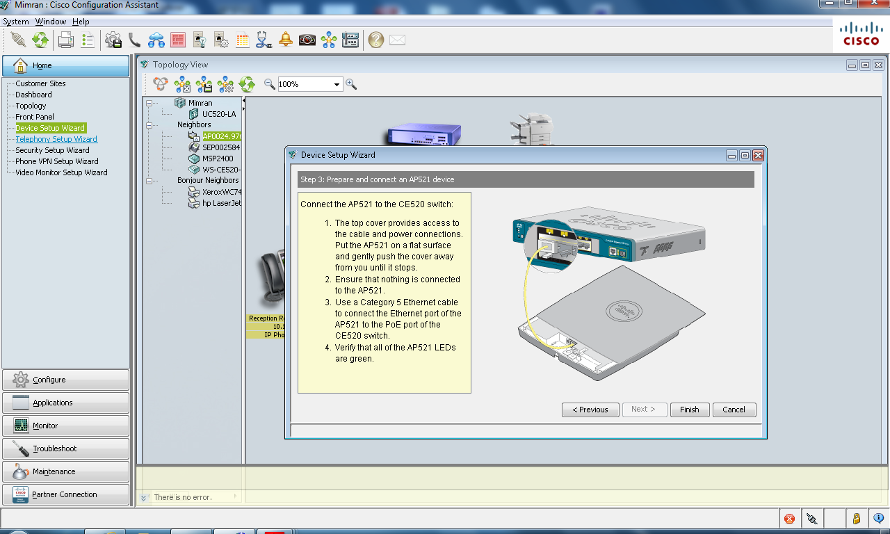Select XeroxWC74 printer in tree
This screenshot has height=534, width=890.
click(x=222, y=192)
